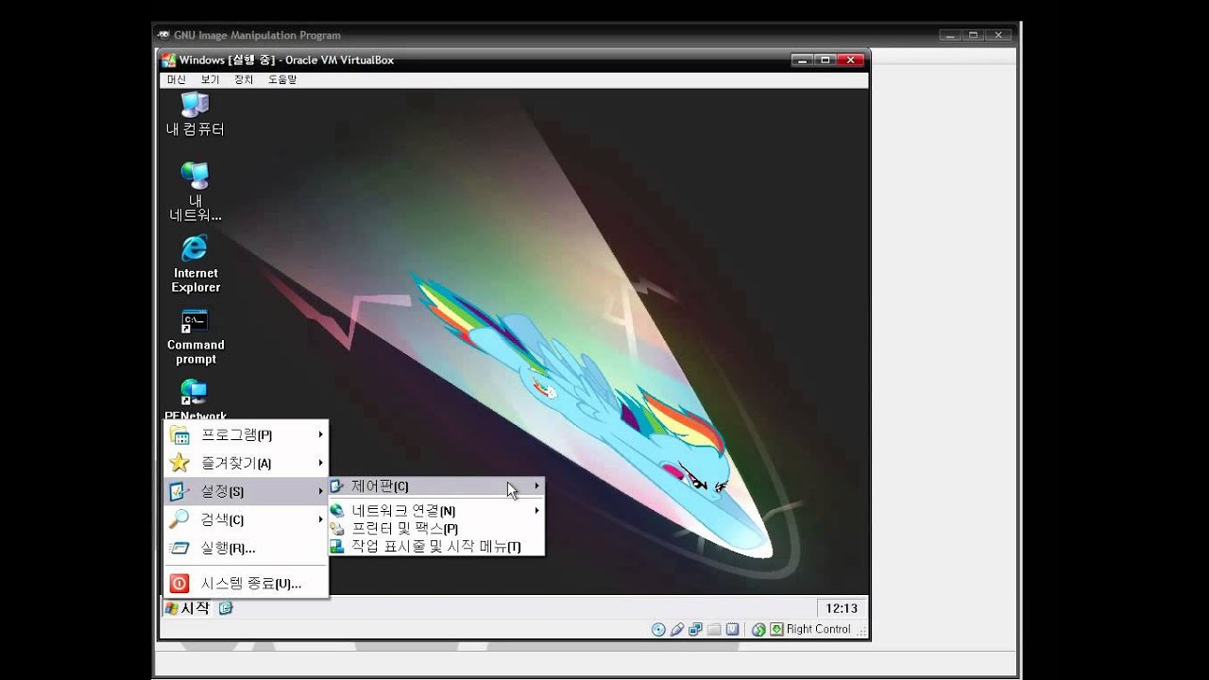Viewport: 1209px width, 680px height.
Task: Click the VirtualBox title bar window icon
Action: (168, 59)
